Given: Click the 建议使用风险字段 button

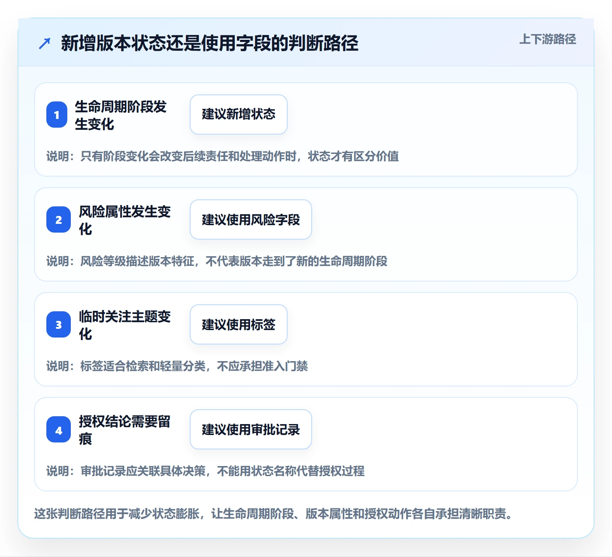Looking at the screenshot, I should (x=251, y=219).
